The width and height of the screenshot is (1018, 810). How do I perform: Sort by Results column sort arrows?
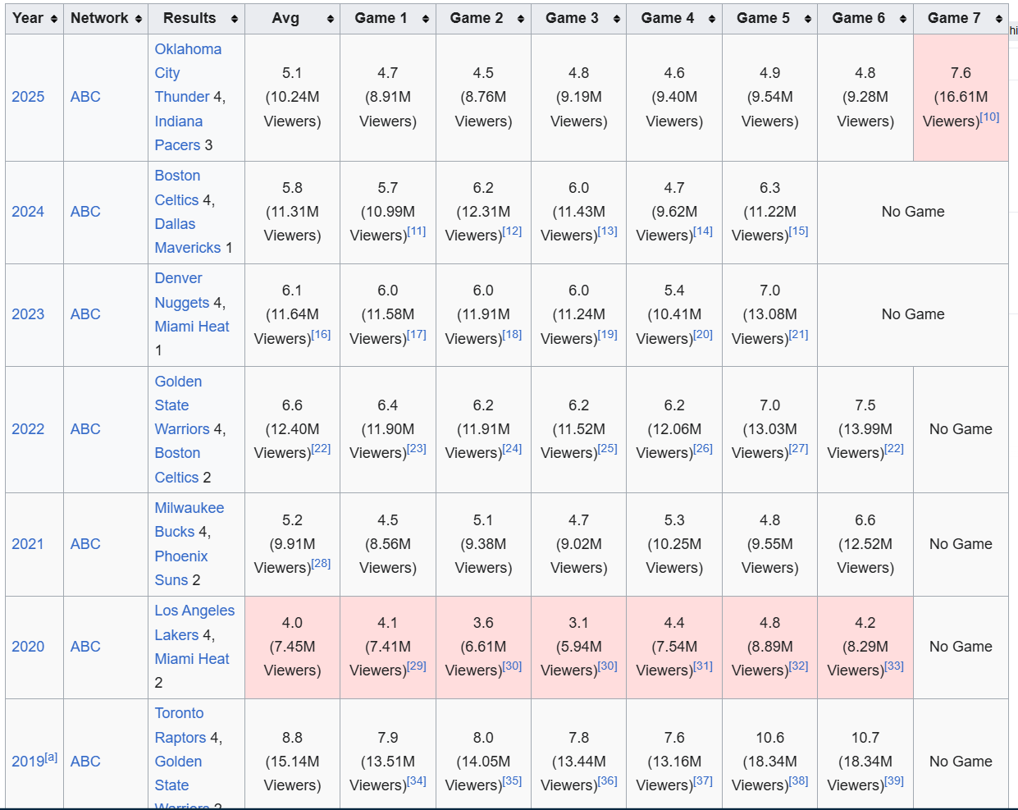pyautogui.click(x=235, y=19)
